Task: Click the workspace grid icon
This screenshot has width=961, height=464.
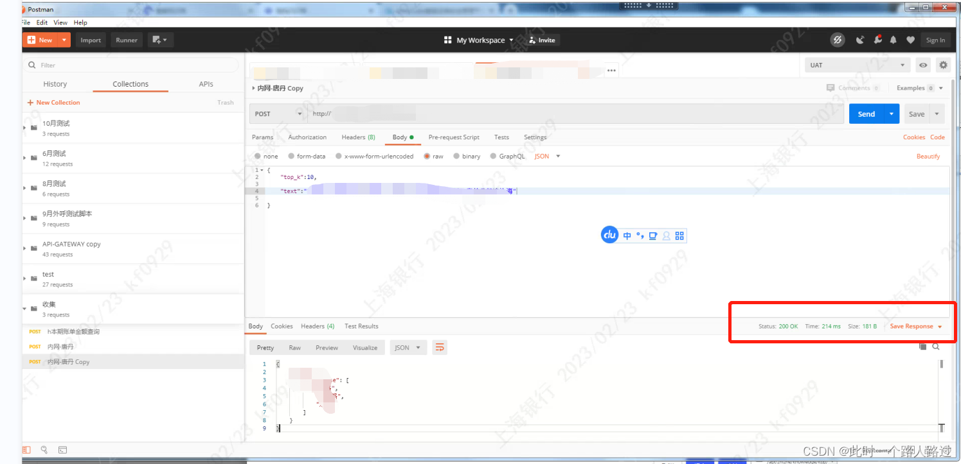Action: pos(448,40)
